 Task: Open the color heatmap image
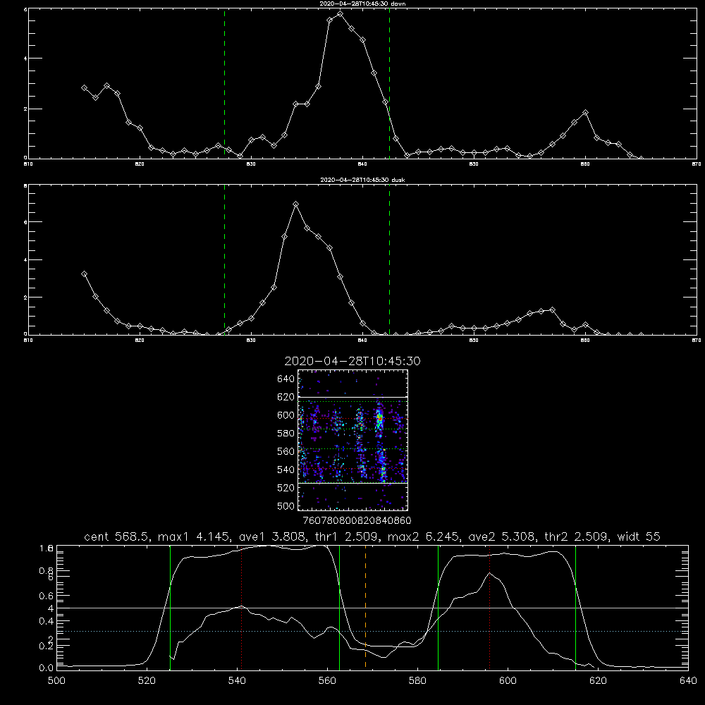(352, 440)
